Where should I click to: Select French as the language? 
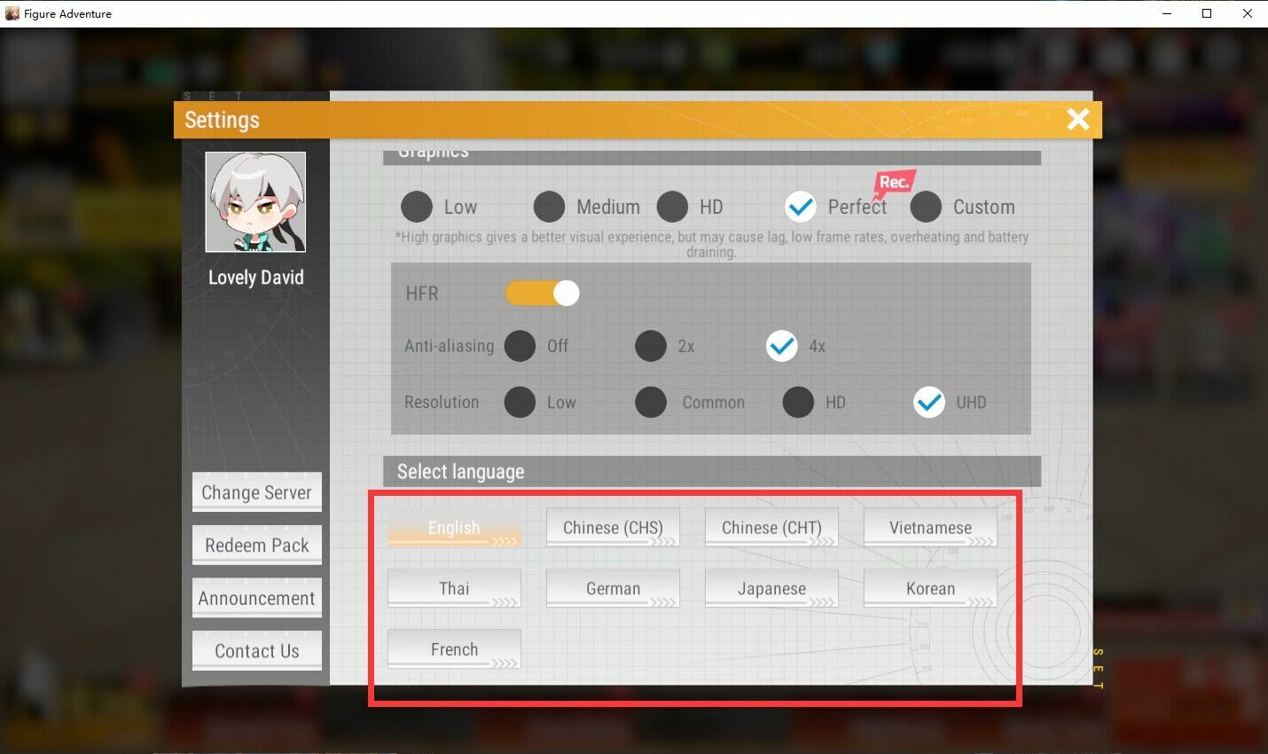coord(454,649)
